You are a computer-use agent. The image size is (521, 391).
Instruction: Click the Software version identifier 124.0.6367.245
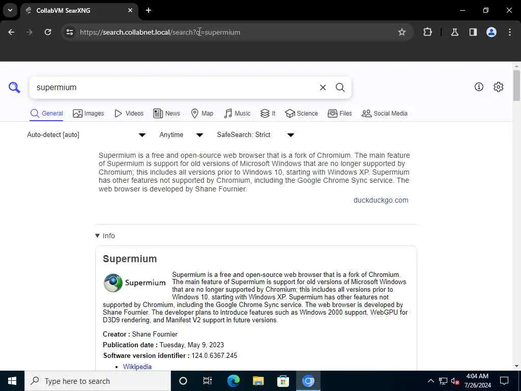click(x=170, y=355)
